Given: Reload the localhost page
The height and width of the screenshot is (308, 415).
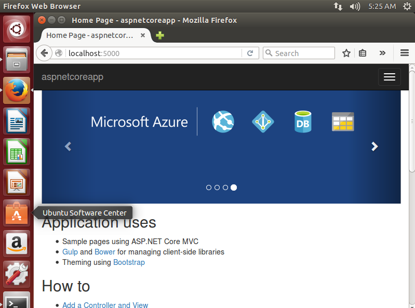Looking at the screenshot, I should point(250,53).
